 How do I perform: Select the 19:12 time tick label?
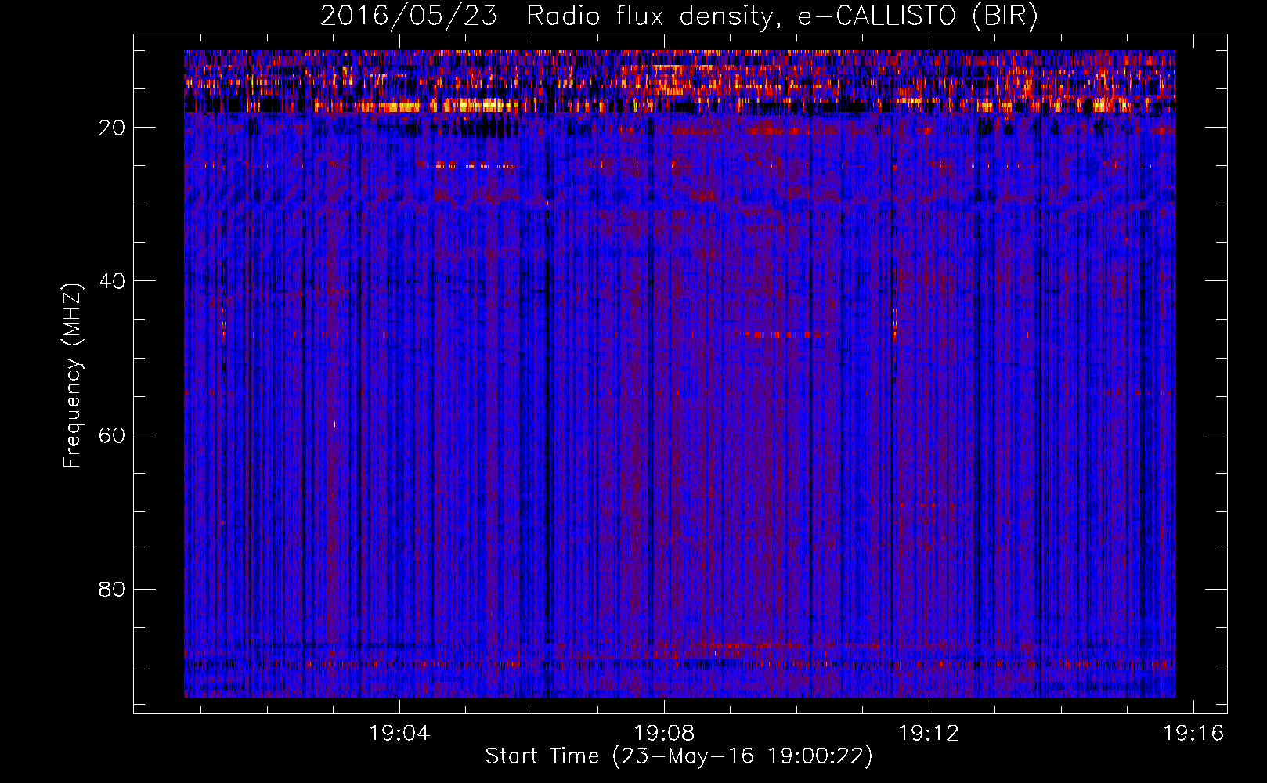coord(929,734)
